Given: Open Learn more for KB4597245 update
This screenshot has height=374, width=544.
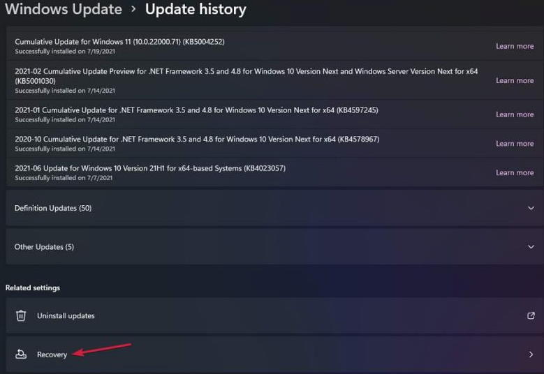Looking at the screenshot, I should (x=515, y=114).
